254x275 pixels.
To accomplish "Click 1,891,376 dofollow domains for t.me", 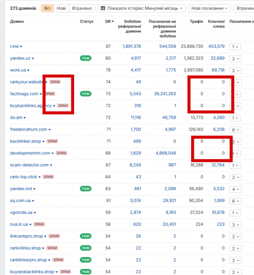I will 132,46.
